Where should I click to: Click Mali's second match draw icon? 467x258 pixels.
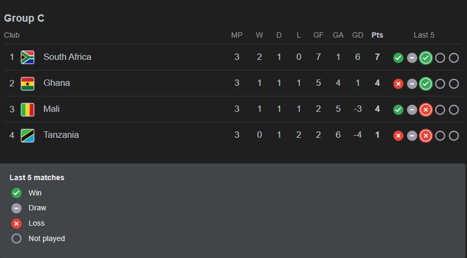tap(412, 110)
